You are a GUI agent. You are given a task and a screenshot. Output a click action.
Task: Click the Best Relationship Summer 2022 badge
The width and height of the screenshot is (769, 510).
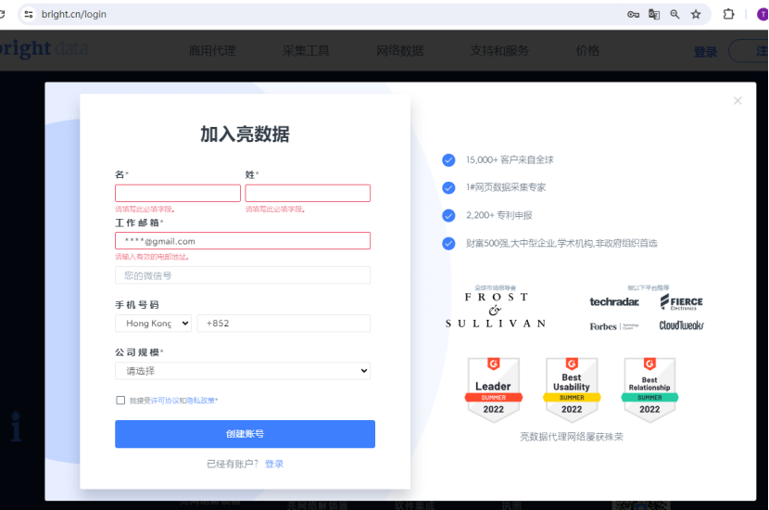pyautogui.click(x=649, y=389)
